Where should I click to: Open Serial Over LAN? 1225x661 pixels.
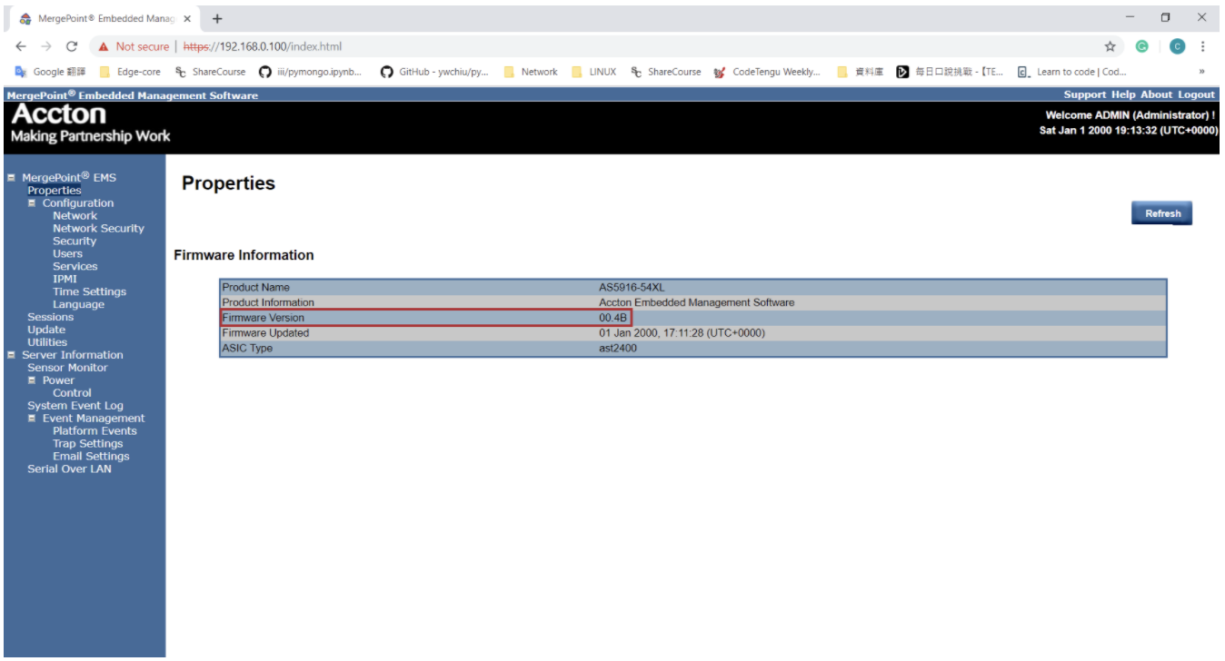[x=69, y=469]
